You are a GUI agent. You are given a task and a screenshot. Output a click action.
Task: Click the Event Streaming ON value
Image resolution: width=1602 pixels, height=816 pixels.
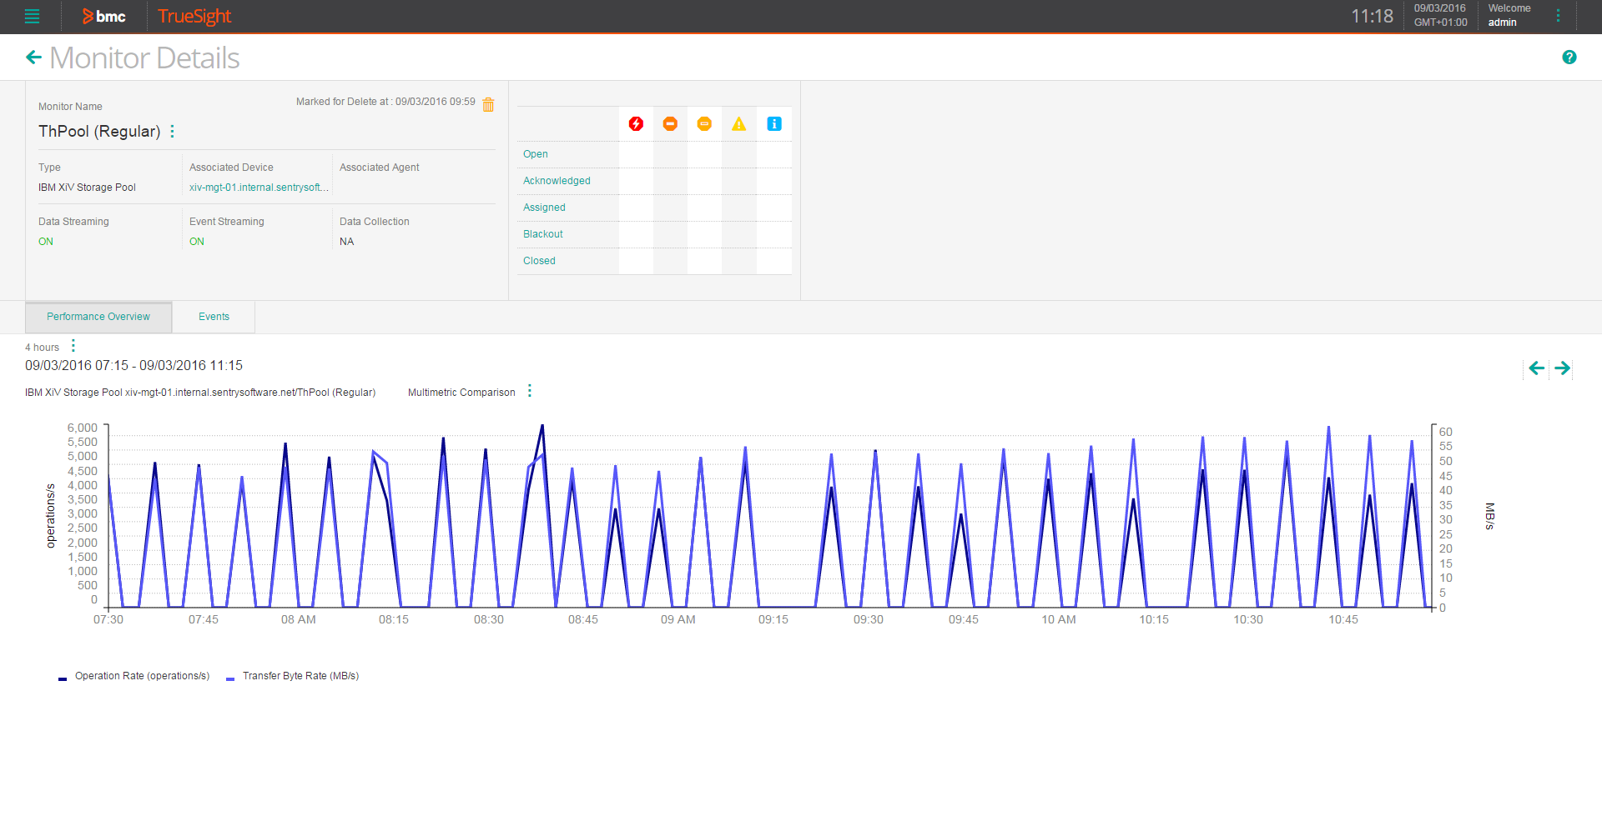pos(197,242)
